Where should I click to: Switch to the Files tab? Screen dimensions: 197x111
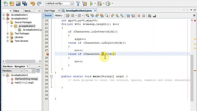(x=16, y=11)
